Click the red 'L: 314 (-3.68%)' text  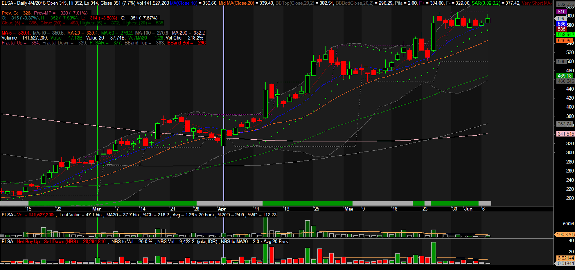coord(100,18)
